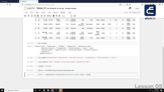164x92 pixels.
Task: Click the edit mode pencil icon
Action: coord(130,13)
